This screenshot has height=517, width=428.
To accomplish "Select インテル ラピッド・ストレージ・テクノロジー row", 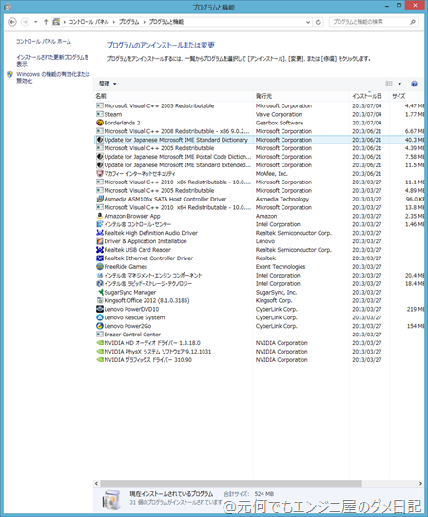I will 260,283.
